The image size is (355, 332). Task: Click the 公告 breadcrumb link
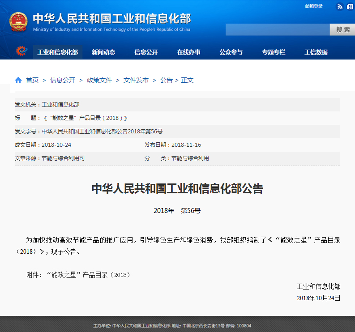click(x=166, y=80)
